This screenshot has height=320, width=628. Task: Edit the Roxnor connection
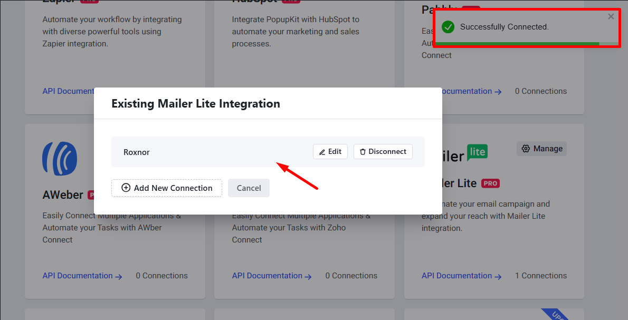(330, 151)
